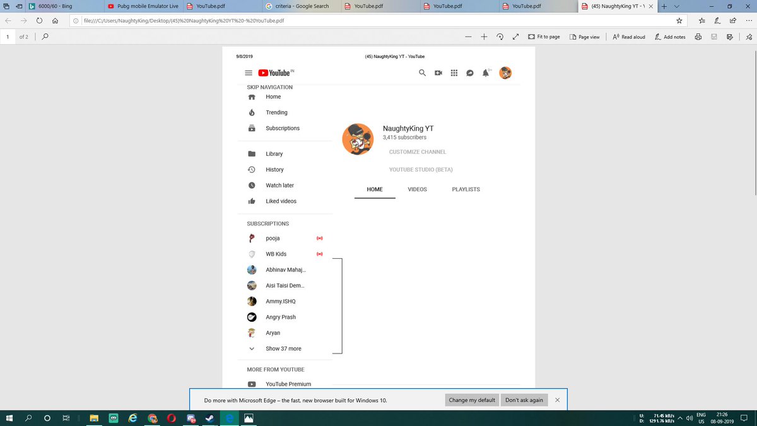The image size is (757, 426).
Task: Click CUSTOMIZE CHANNEL
Action: tap(417, 152)
